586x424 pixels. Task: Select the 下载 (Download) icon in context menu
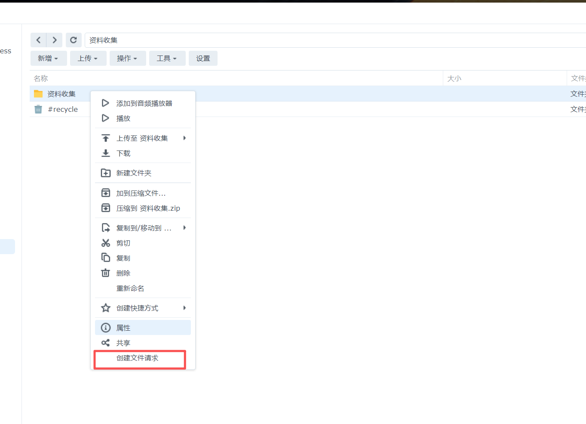click(x=106, y=153)
